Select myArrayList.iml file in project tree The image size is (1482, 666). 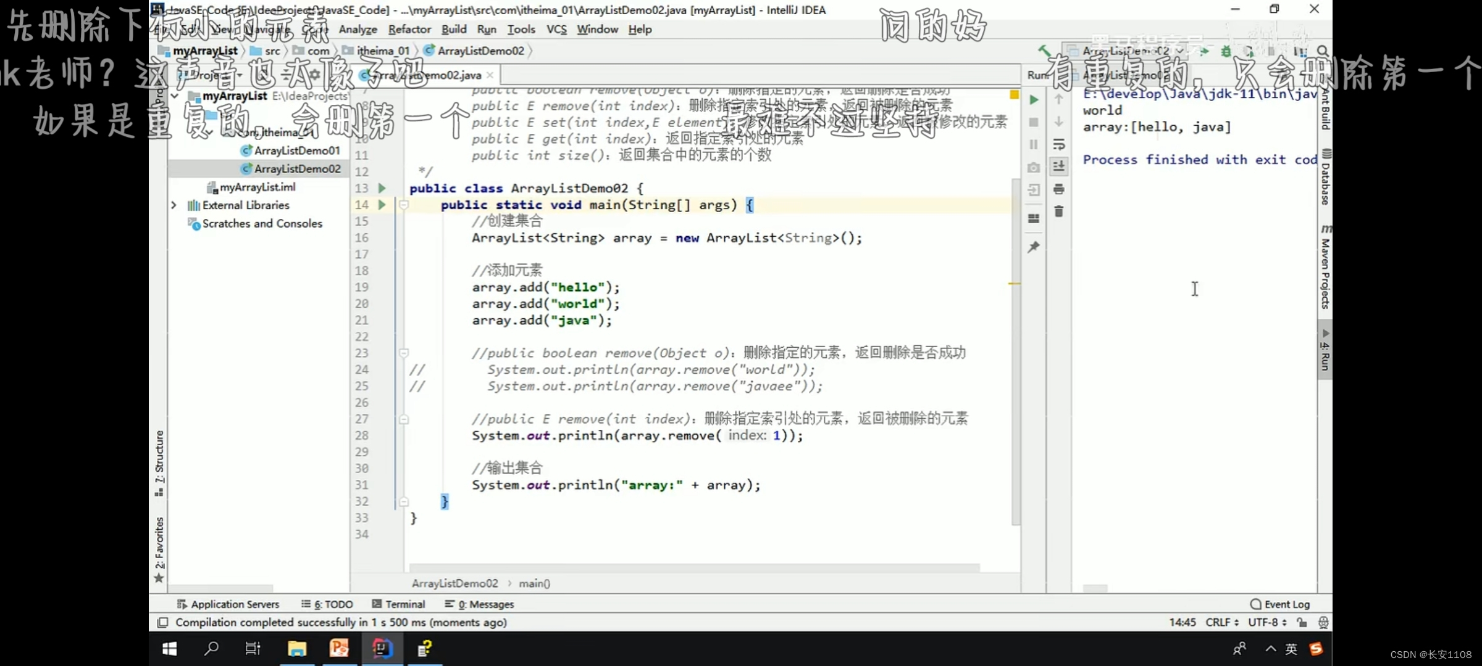(x=251, y=187)
